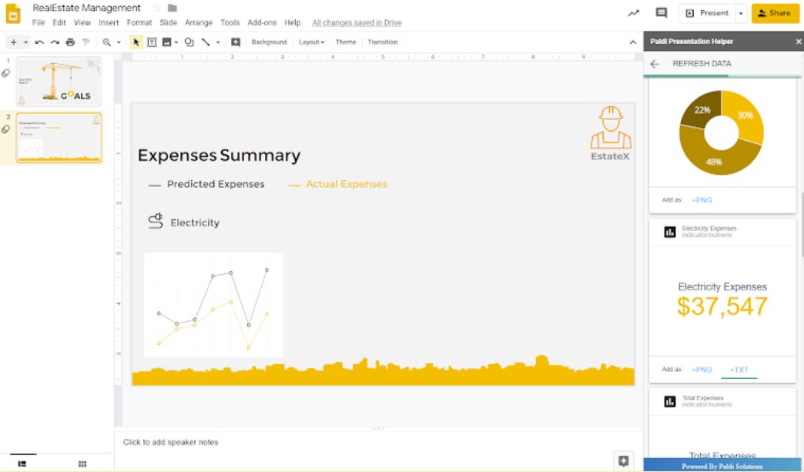Click the Text box tool
Screen dimensions: 804x472
[152, 42]
